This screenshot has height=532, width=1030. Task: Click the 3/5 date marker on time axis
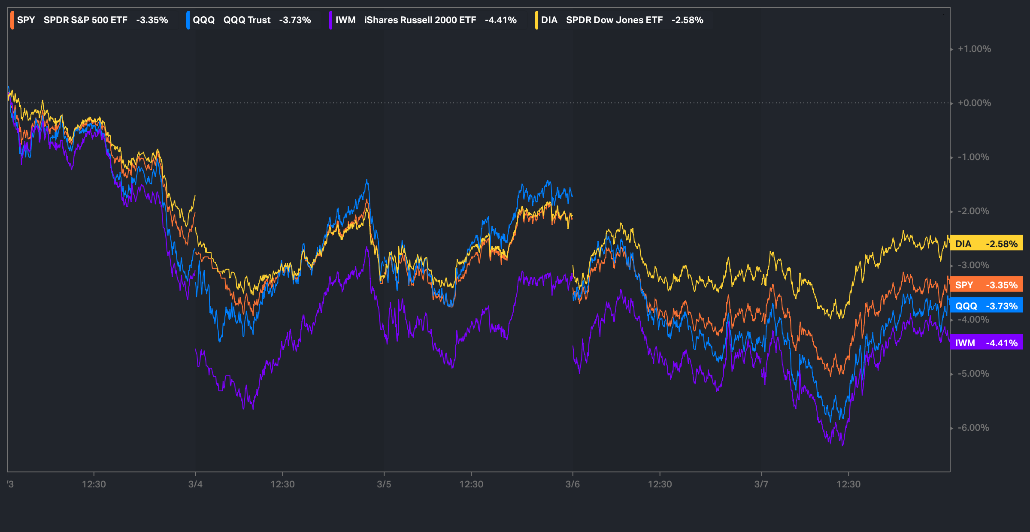384,484
